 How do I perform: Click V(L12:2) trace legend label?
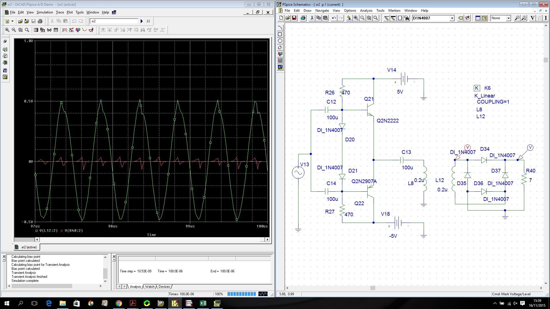pos(48,231)
